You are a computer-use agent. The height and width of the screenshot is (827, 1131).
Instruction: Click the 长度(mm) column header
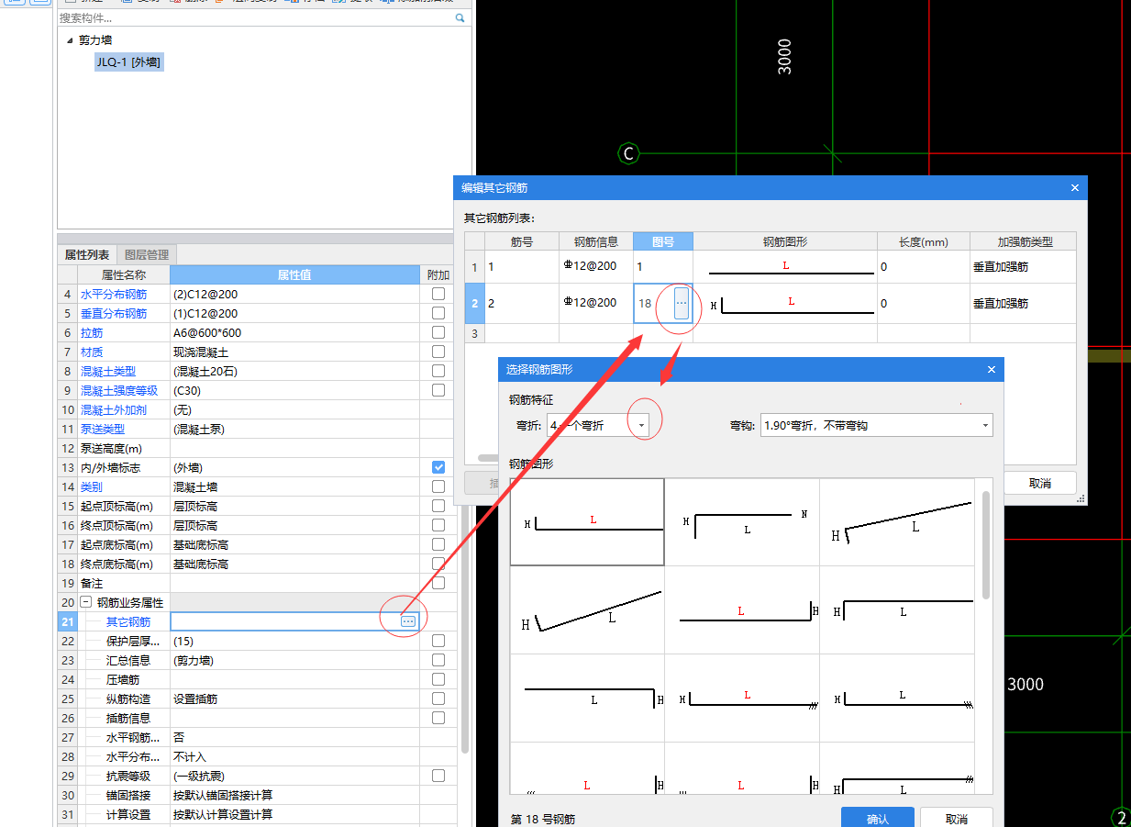pos(923,241)
